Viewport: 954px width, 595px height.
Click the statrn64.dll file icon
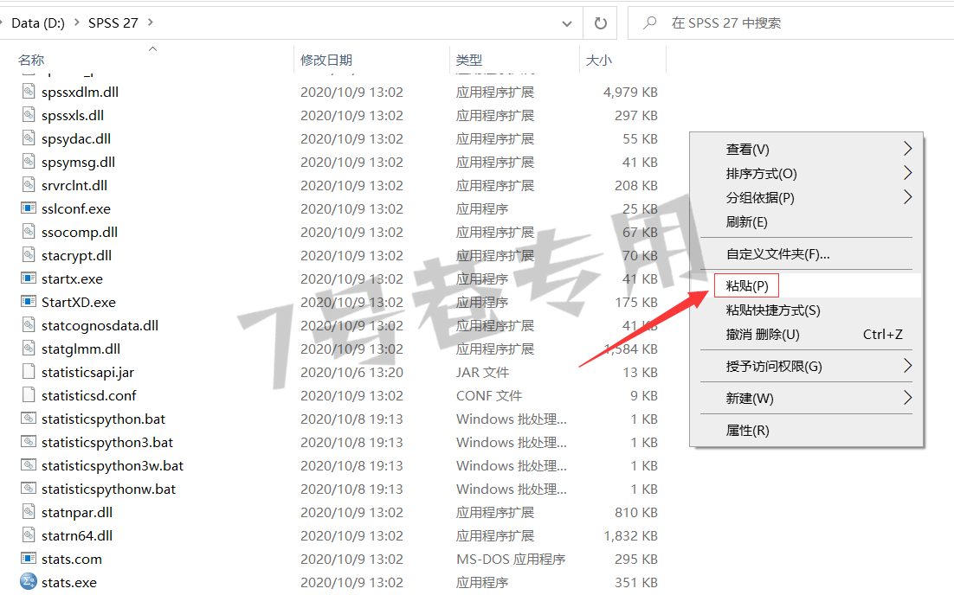[29, 535]
